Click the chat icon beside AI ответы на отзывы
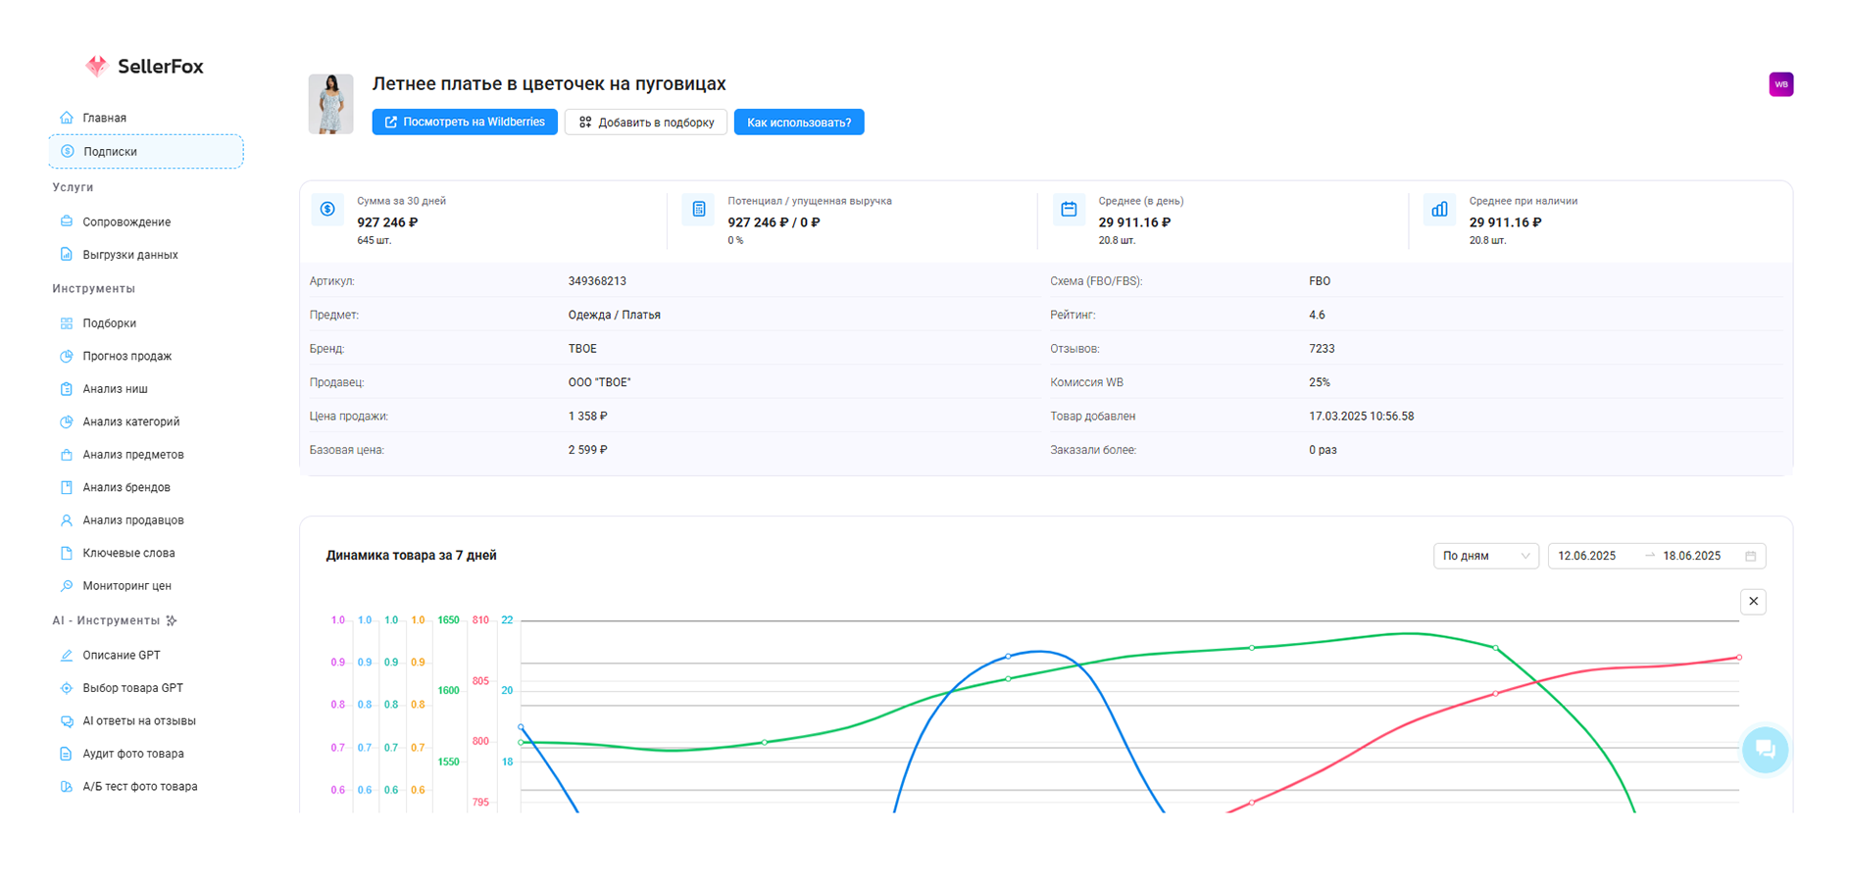1849x886 pixels. pos(67,720)
